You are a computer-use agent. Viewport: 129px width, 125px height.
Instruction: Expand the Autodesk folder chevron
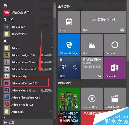click(51, 112)
